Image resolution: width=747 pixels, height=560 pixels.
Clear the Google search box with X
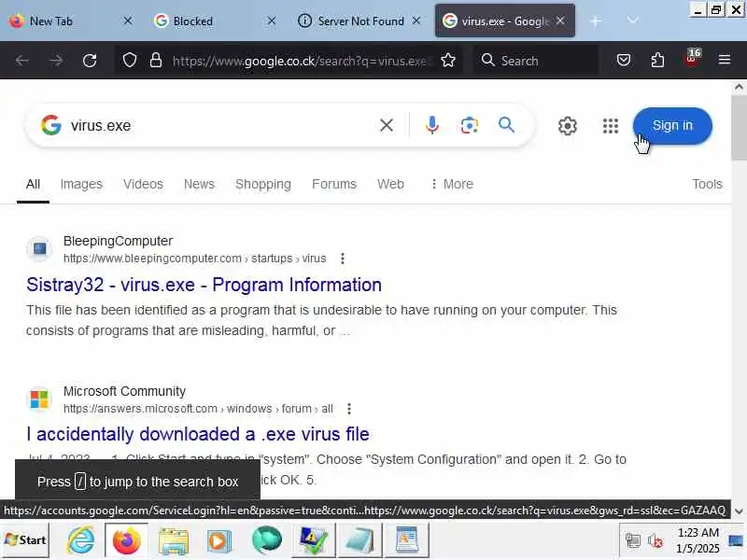coord(387,125)
